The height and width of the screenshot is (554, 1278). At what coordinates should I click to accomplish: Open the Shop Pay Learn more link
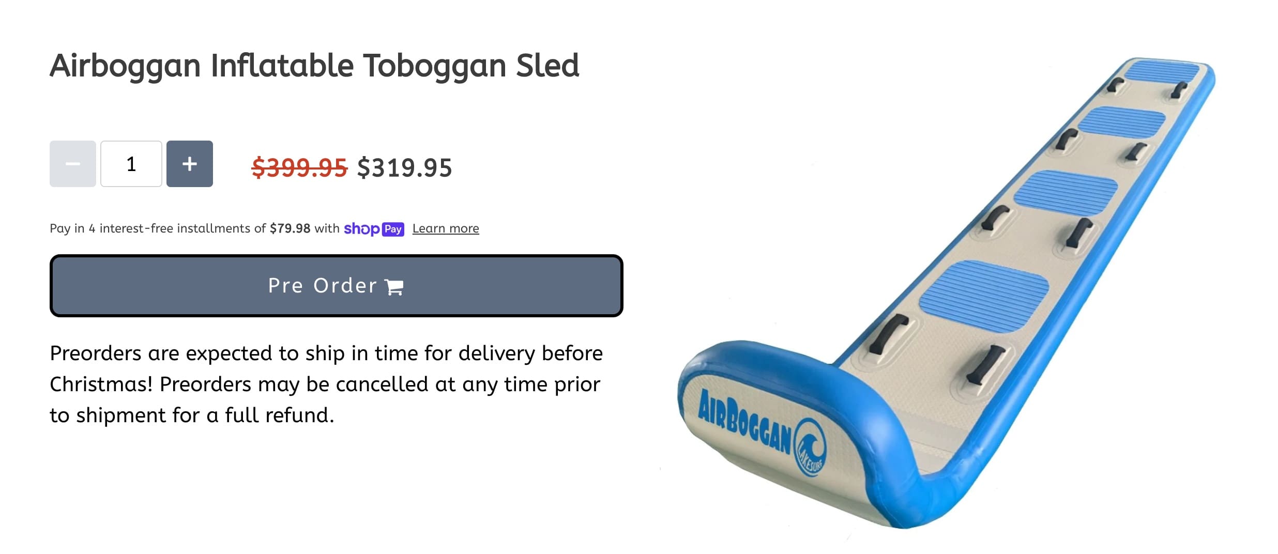point(446,228)
